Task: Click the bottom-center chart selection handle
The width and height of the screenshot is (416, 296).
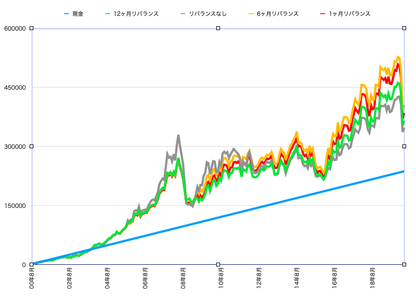Action: pyautogui.click(x=218, y=264)
